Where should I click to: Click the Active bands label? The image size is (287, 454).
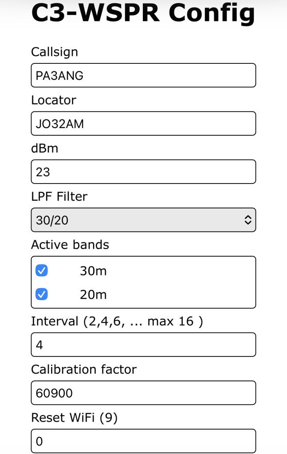(70, 244)
